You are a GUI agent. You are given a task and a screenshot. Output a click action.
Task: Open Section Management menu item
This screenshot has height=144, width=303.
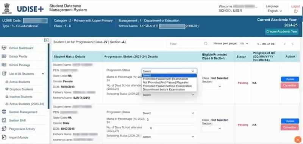23,112
